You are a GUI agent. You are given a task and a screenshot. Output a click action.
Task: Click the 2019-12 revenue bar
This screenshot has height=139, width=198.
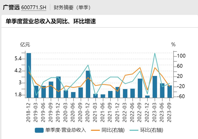click(x=59, y=87)
